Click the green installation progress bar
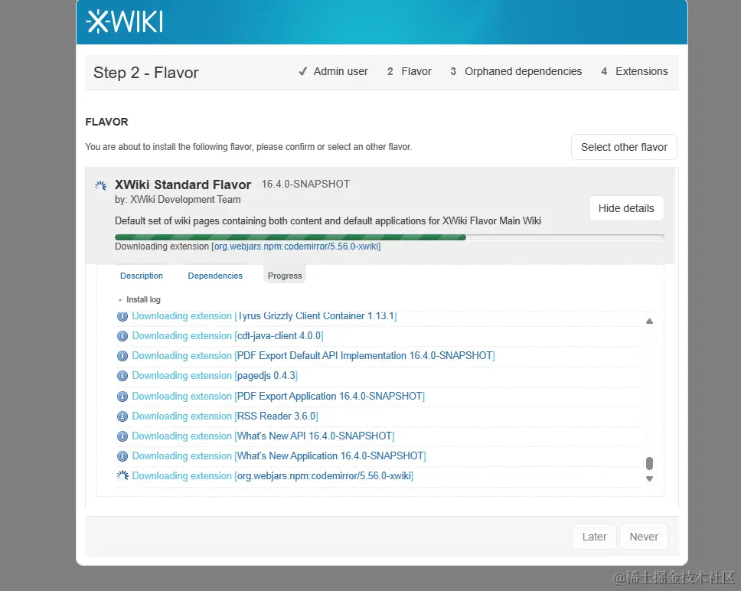 290,237
